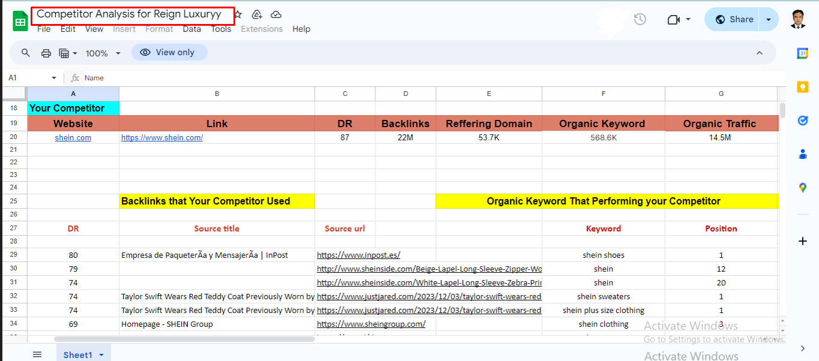The width and height of the screenshot is (819, 361).
Task: Open the Sheet1 tab options arrow
Action: coord(101,355)
